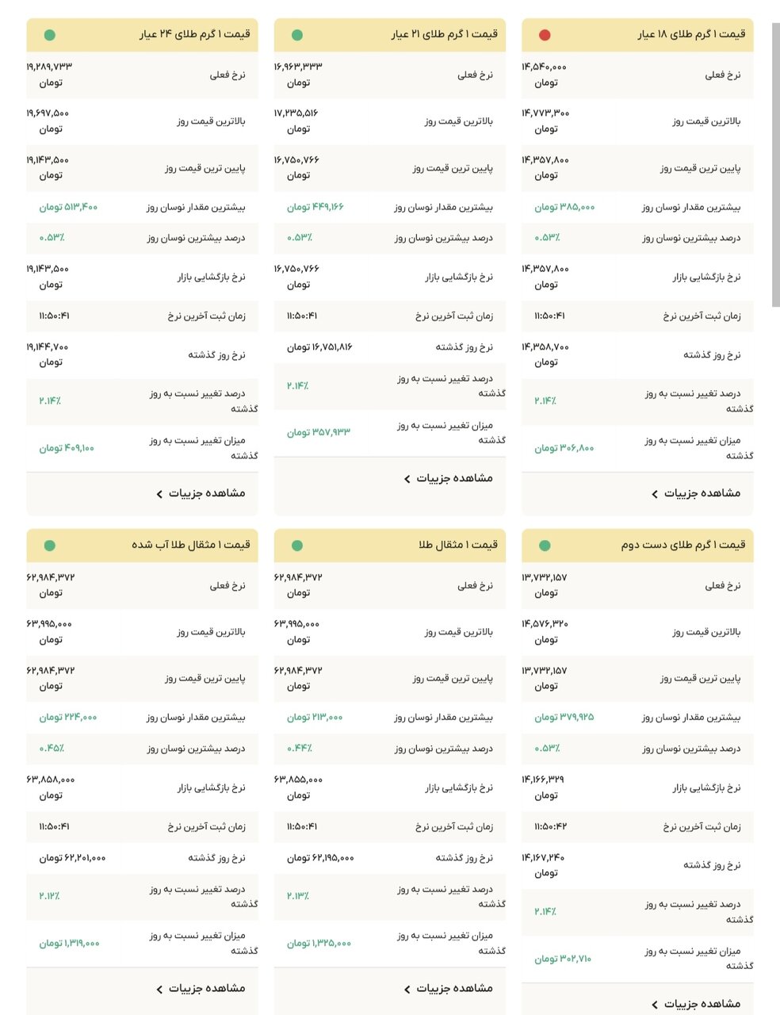Click the green dot on one mesghal gold card
This screenshot has width=780, height=1015.
tap(297, 545)
